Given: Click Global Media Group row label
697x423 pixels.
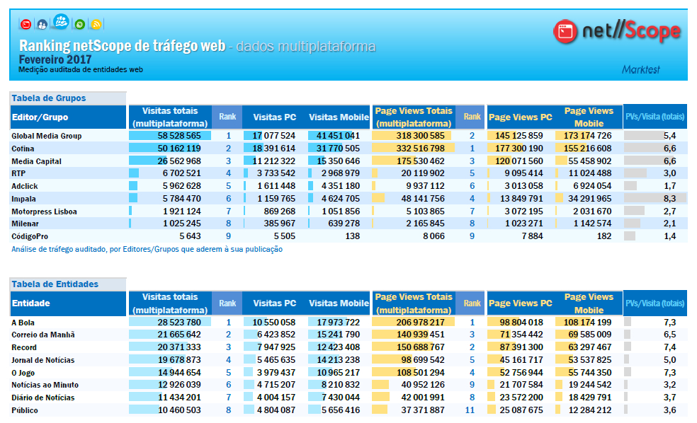Looking at the screenshot, I should [47, 136].
